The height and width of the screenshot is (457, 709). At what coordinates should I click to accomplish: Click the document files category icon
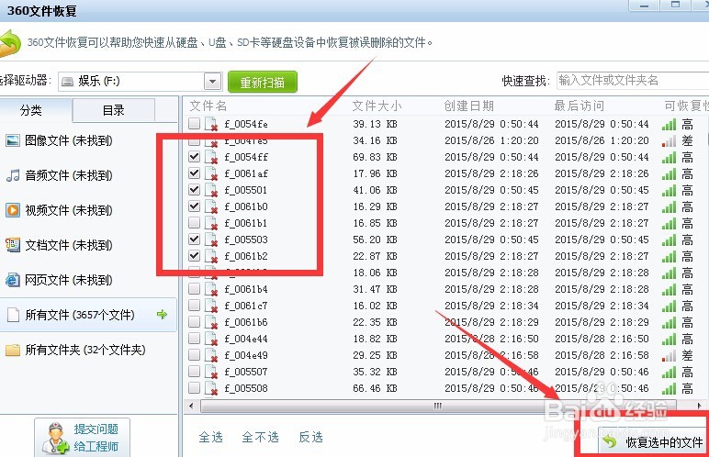13,245
